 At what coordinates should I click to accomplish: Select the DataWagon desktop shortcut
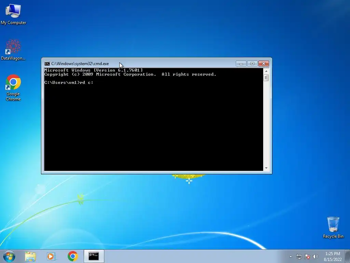(x=13, y=50)
